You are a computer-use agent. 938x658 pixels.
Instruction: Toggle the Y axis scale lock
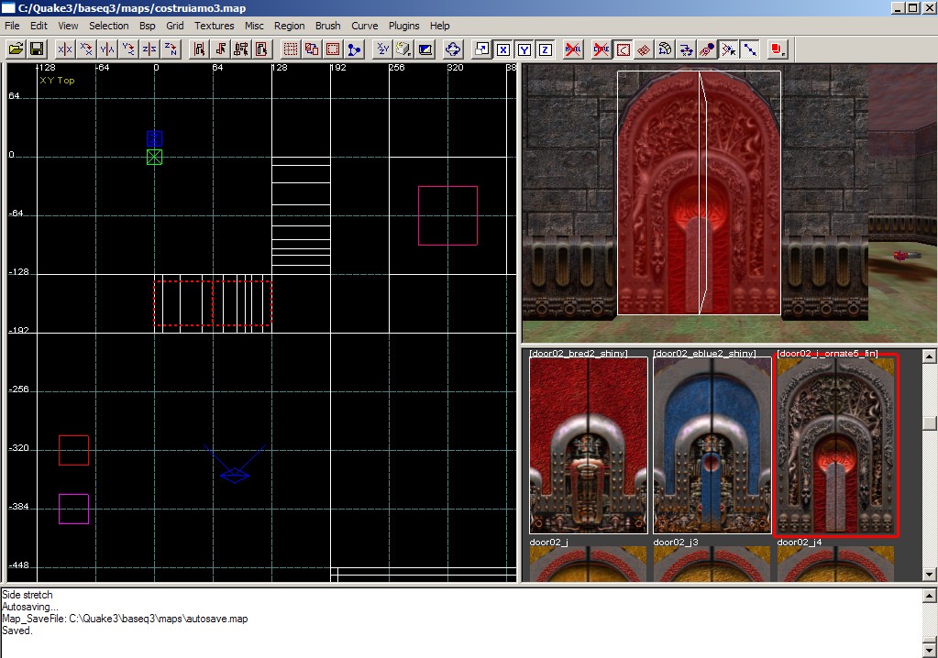(524, 49)
